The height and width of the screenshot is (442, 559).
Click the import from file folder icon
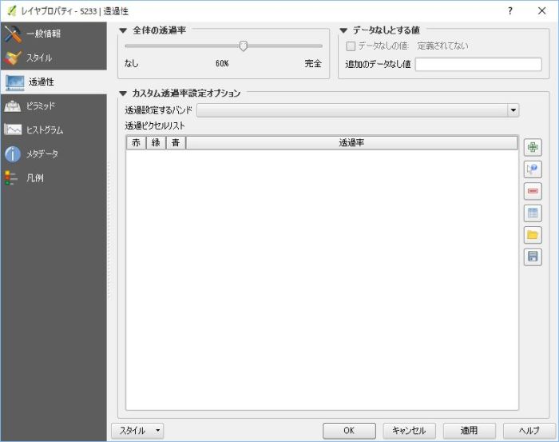533,235
